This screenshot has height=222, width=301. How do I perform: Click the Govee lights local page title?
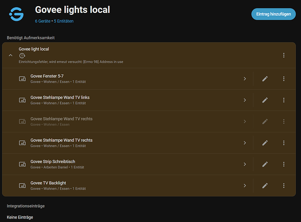(x=72, y=10)
